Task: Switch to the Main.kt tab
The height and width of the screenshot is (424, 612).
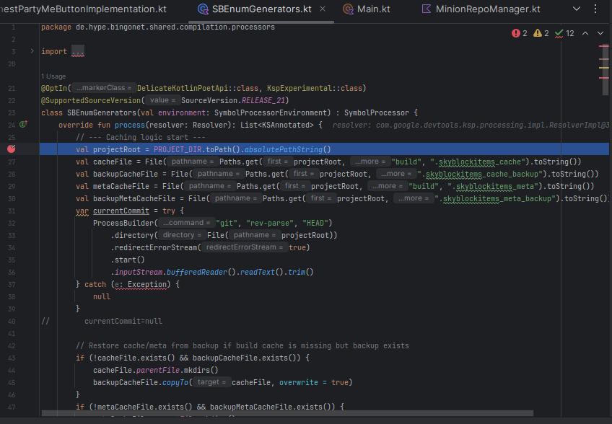Action: point(366,9)
